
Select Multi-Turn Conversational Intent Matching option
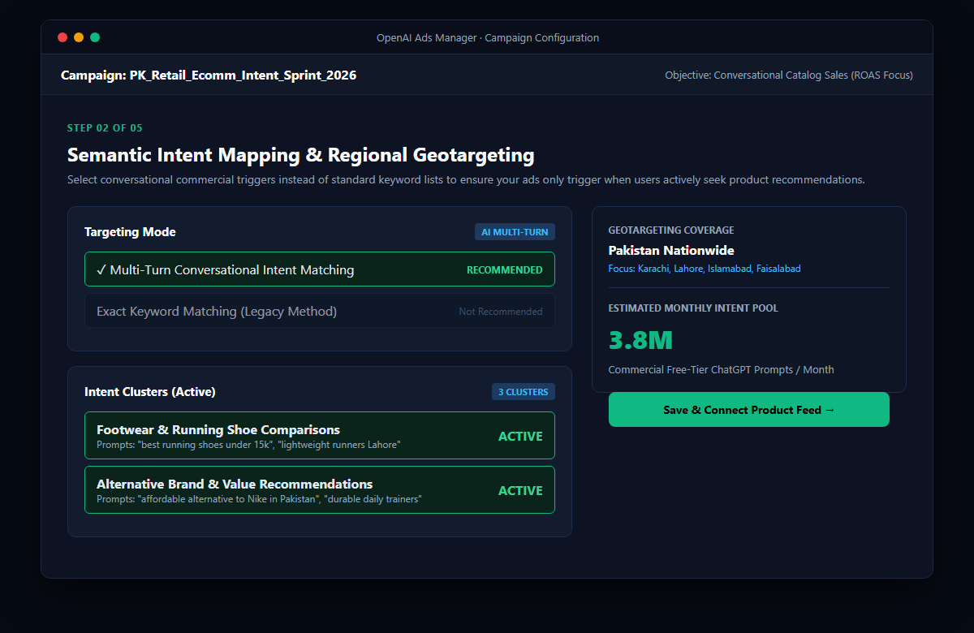point(319,269)
